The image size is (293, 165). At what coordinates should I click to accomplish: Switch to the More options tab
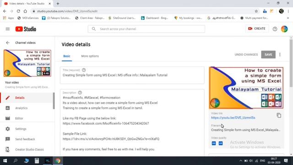90,56
